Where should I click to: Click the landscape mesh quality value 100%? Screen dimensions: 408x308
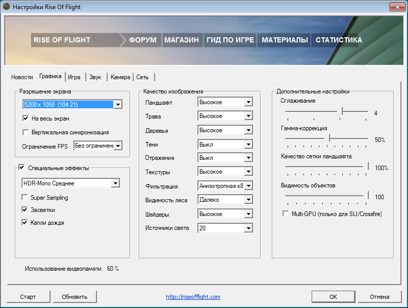381,168
